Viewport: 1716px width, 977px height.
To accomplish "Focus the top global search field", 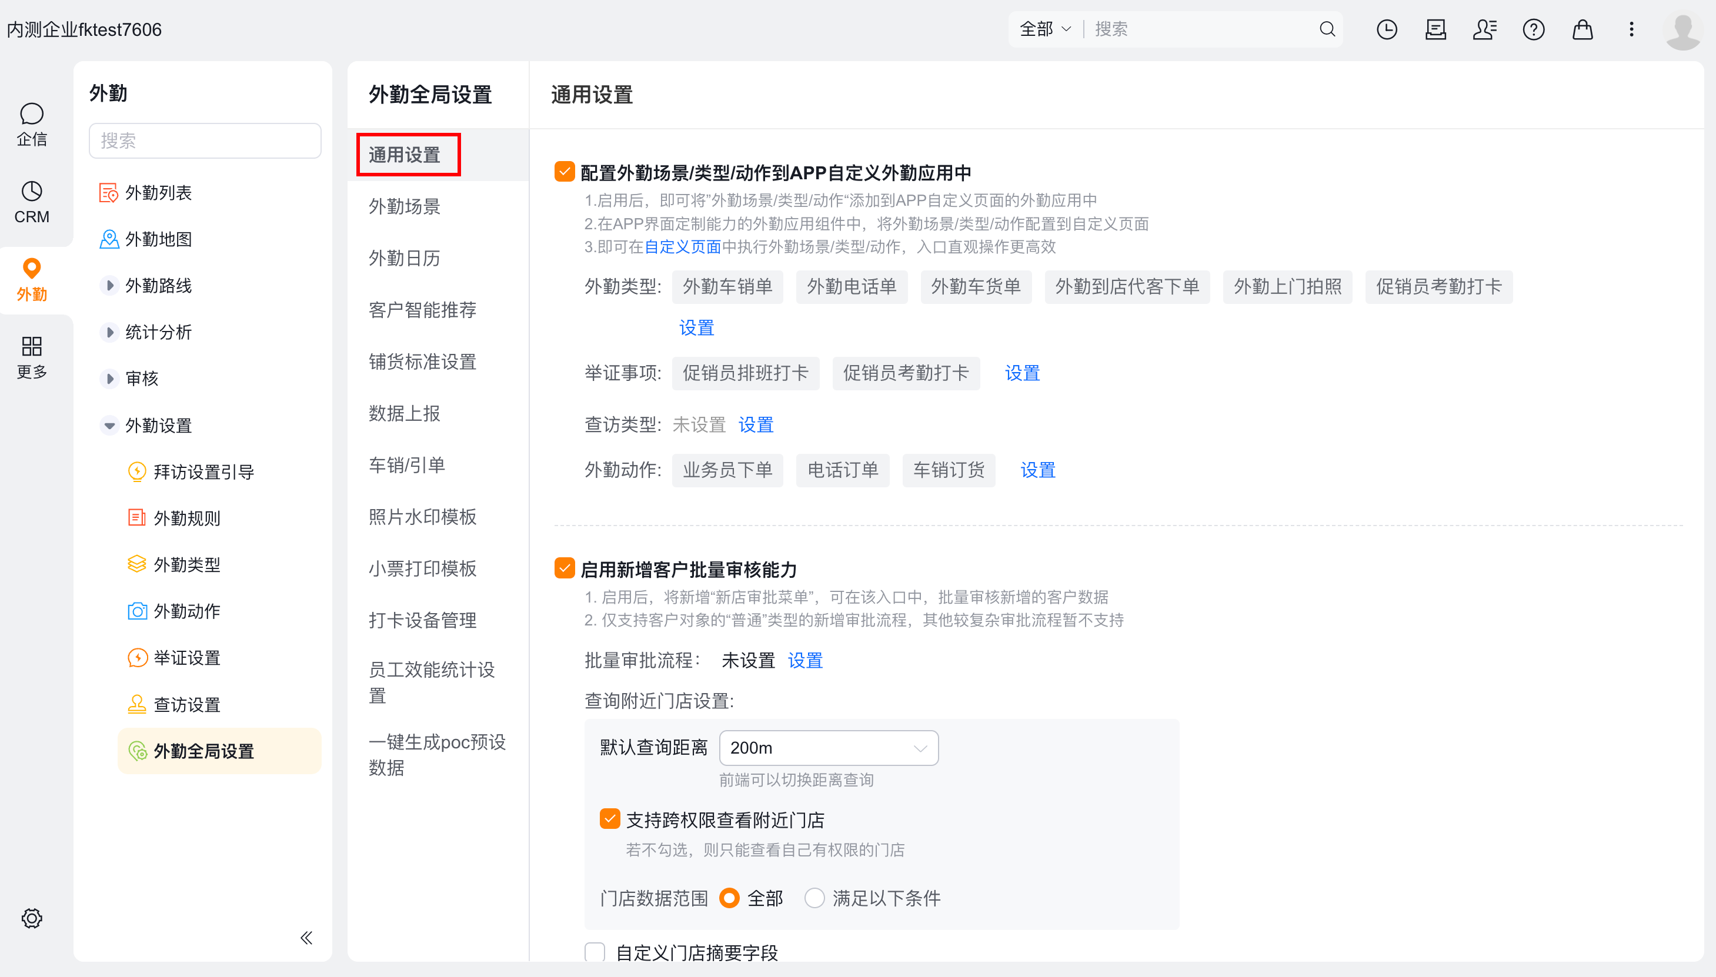I will click(x=1201, y=29).
